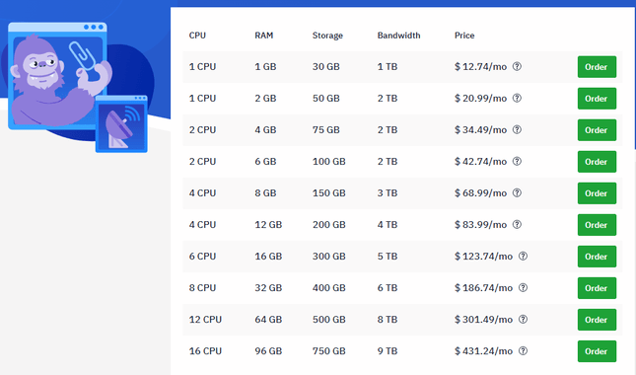Image resolution: width=636 pixels, height=375 pixels.
Task: Click the Price column header
Action: [464, 36]
